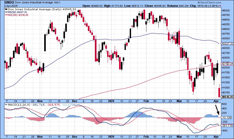The image size is (234, 139).
Task: Click the 'Dow Jones Industrial Average' title text
Action: 34,2
